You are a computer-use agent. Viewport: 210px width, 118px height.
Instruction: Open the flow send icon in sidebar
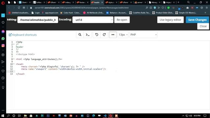[3, 62]
